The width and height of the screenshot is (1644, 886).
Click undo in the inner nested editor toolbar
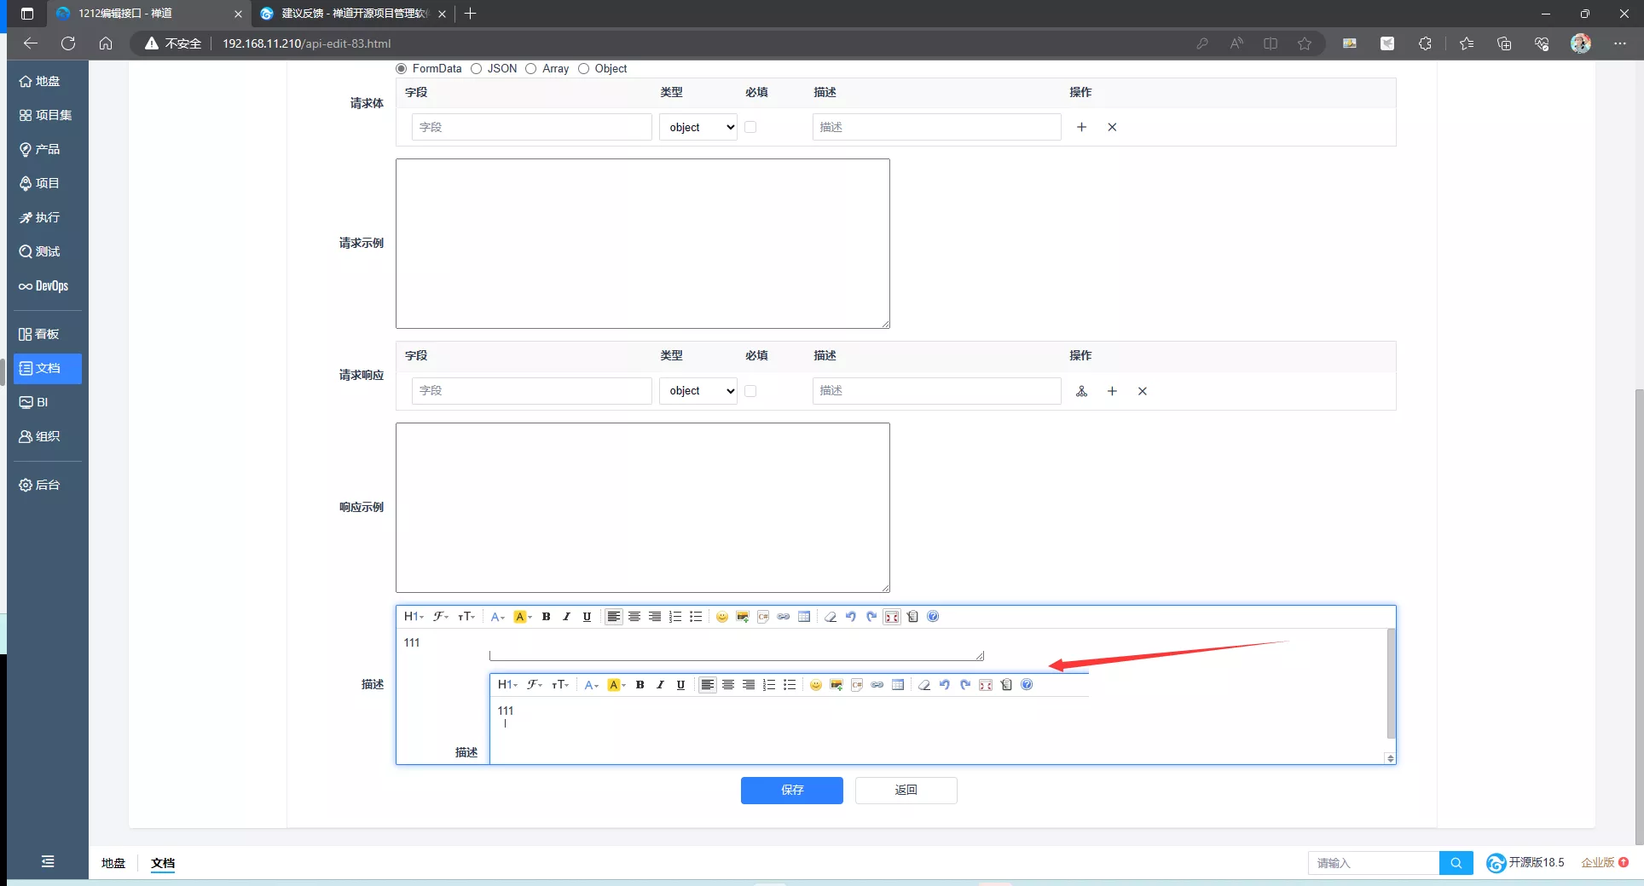click(x=945, y=685)
